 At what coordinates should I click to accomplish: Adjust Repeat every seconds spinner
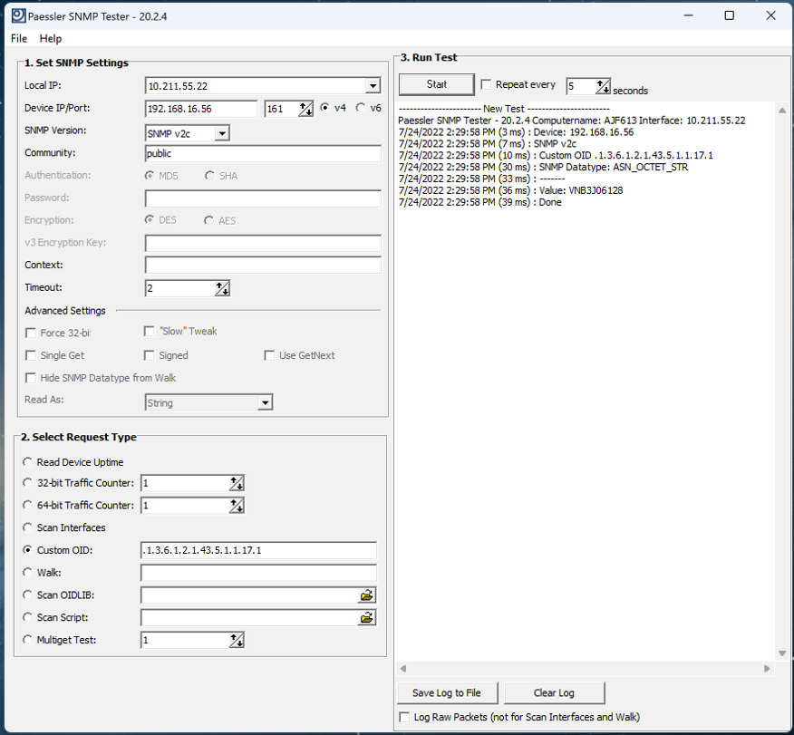[603, 87]
